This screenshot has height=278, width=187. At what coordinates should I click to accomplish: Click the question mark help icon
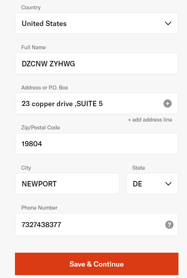[x=169, y=225]
